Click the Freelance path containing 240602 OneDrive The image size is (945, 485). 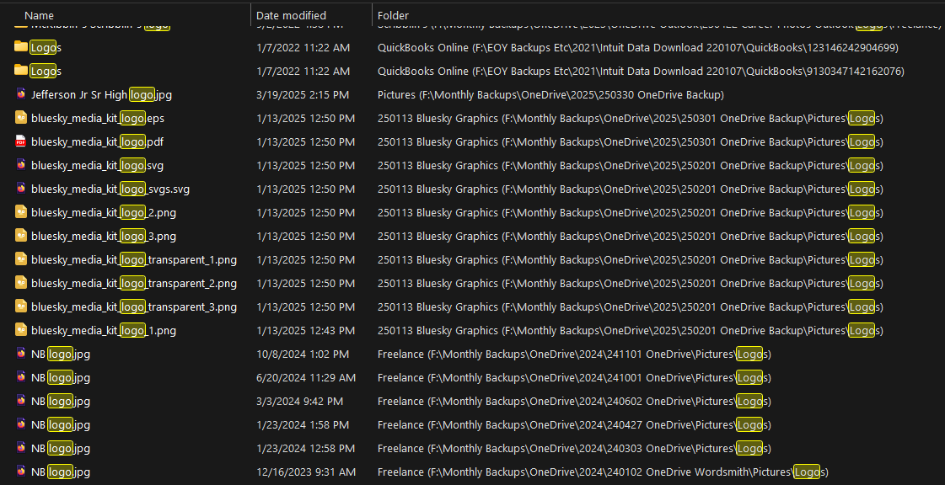point(574,402)
